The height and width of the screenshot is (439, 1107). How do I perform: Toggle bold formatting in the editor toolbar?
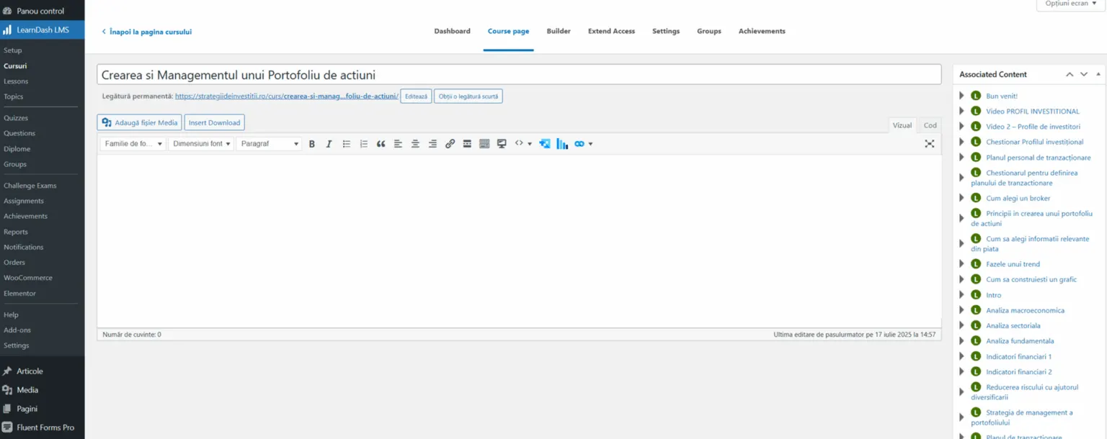(x=312, y=144)
